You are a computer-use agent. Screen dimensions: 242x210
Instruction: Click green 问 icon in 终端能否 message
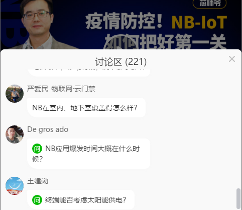tap(37, 200)
